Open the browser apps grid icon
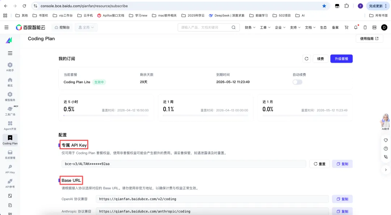This screenshot has height=215, width=391. pyautogui.click(x=5, y=16)
